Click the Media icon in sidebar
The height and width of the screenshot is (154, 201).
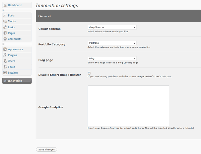pos(5,21)
